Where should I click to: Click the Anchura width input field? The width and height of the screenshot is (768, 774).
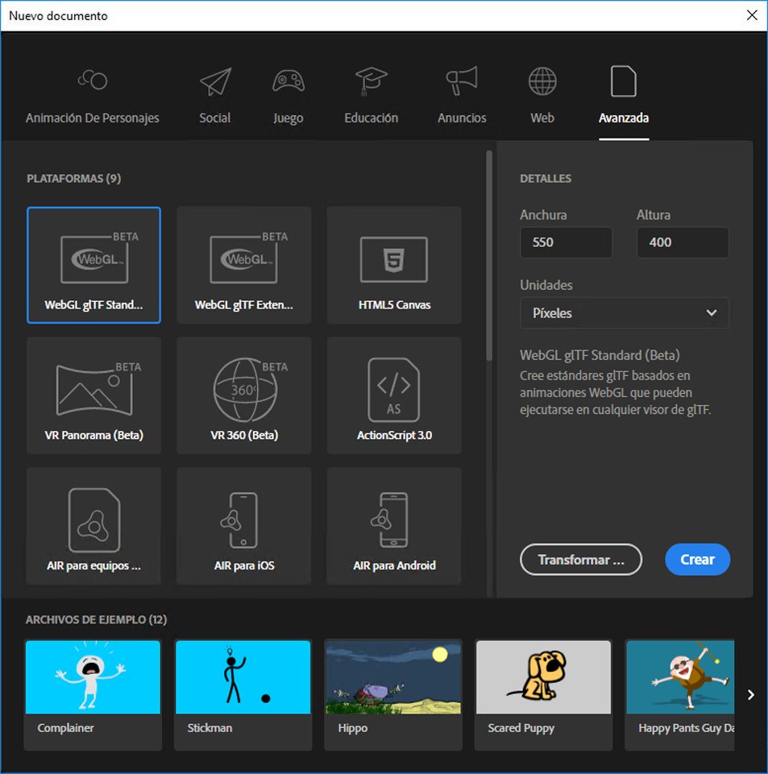(565, 242)
